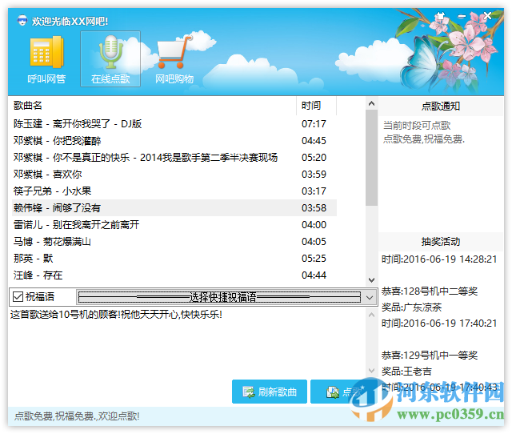Click the 恭喜:128号机中二等奖 entry
This screenshot has width=512, height=434.
coord(430,291)
